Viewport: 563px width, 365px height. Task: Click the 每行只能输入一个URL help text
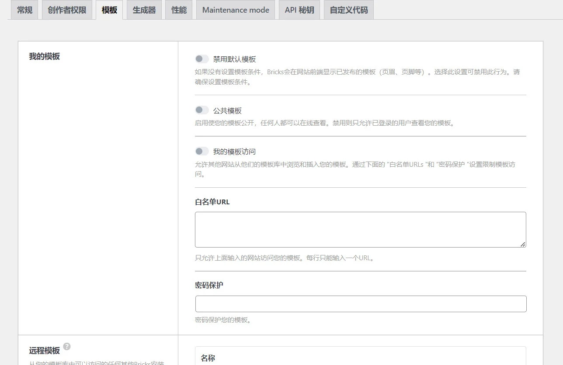(x=340, y=258)
